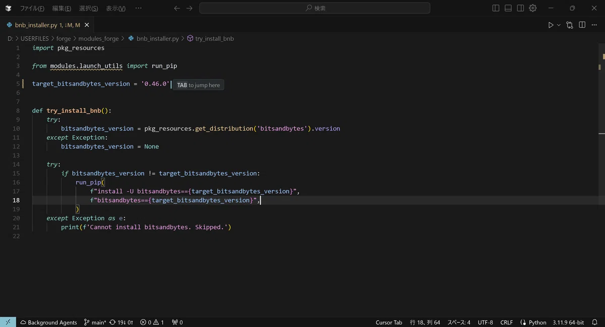605x327 pixels.
Task: Click the text 'import pkg_resources'
Action: (x=69, y=48)
